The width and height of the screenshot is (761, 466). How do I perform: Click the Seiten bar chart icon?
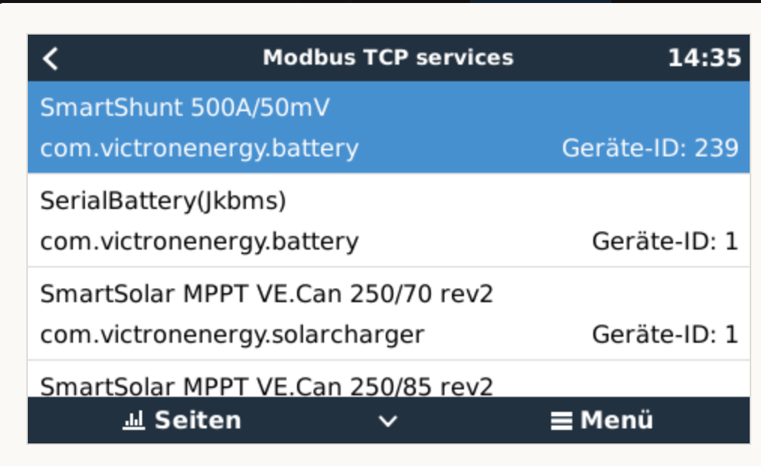(x=133, y=421)
